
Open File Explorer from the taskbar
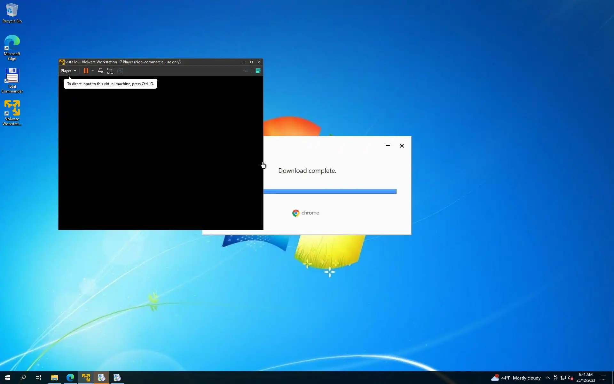tap(54, 378)
